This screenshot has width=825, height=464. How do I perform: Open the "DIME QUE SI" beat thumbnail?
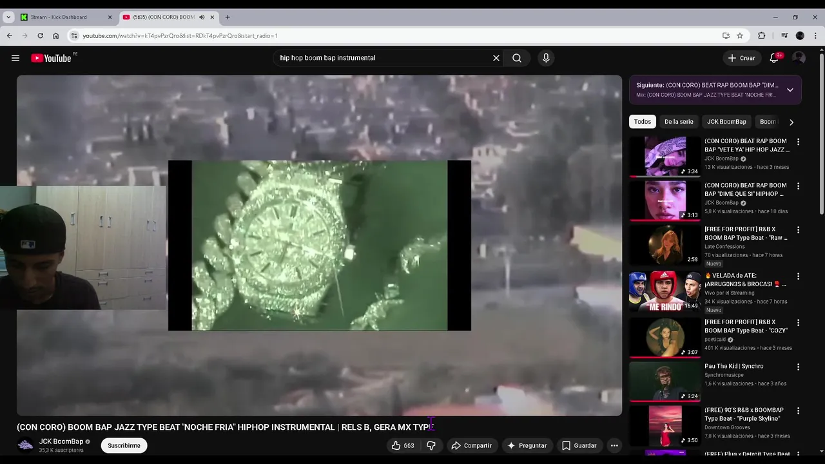pos(665,200)
